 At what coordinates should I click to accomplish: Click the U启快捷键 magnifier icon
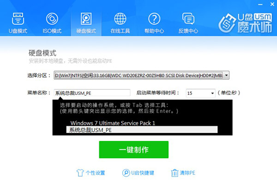pos(126,173)
